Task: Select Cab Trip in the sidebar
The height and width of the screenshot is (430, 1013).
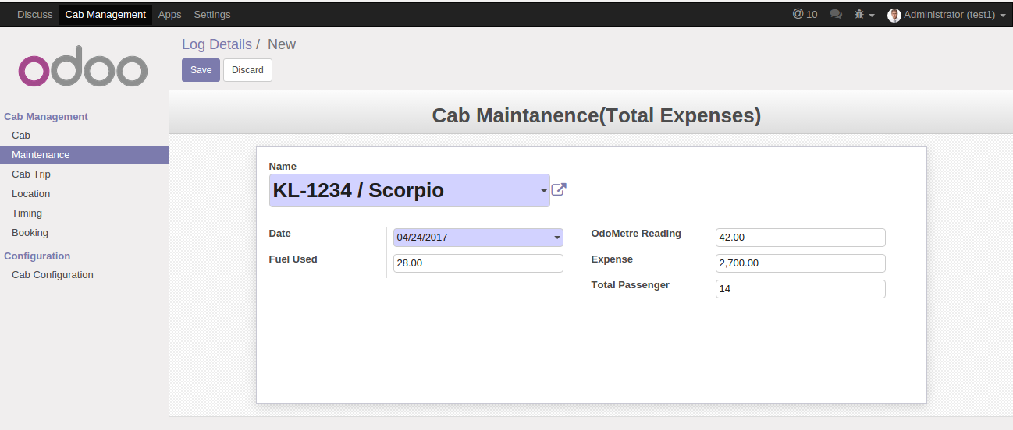Action: (31, 174)
